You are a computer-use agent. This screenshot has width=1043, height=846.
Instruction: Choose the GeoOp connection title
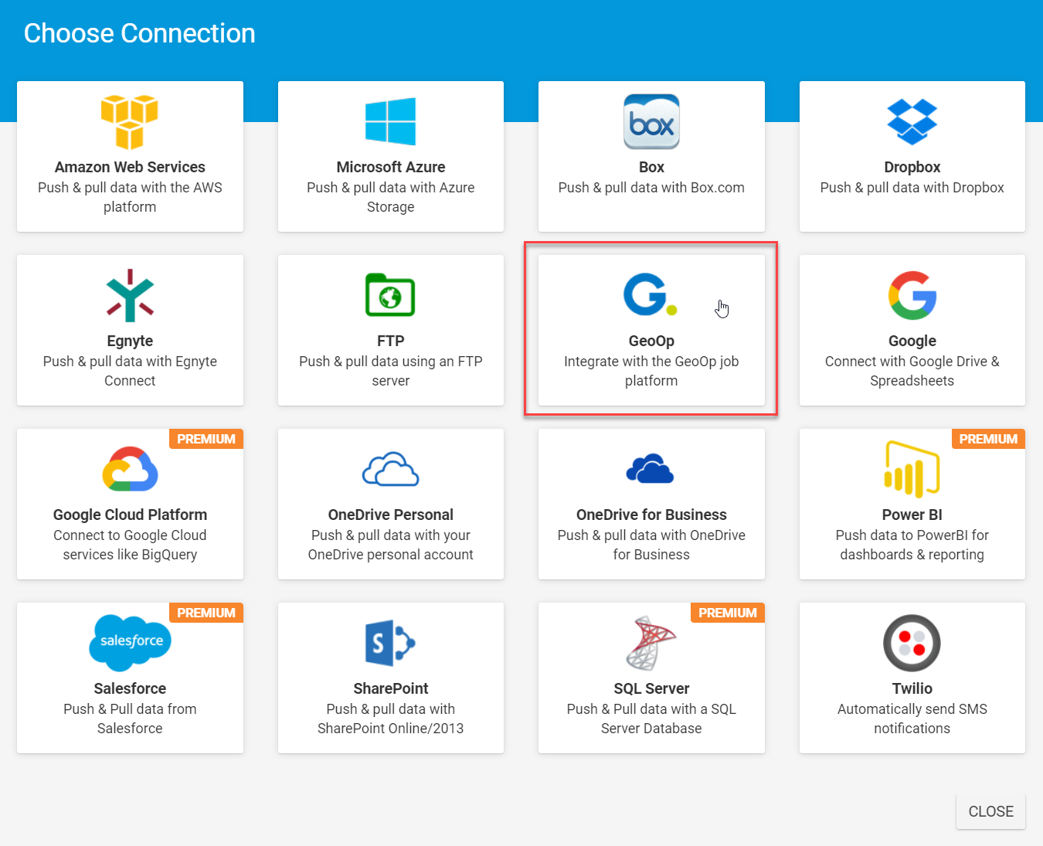coord(651,341)
